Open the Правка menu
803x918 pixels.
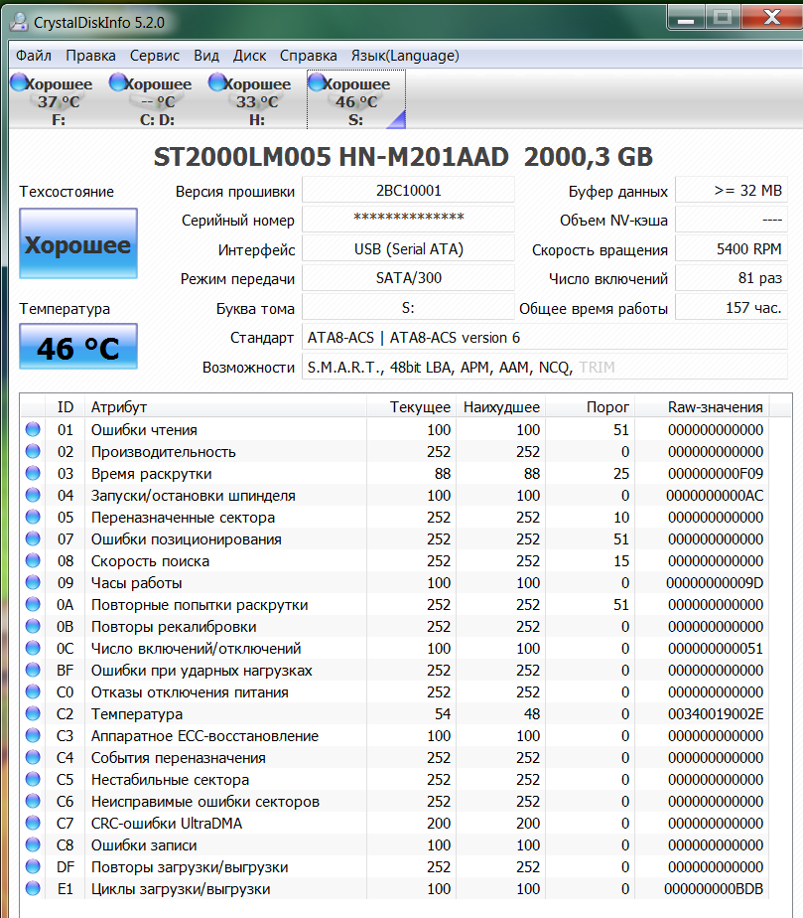[90, 56]
